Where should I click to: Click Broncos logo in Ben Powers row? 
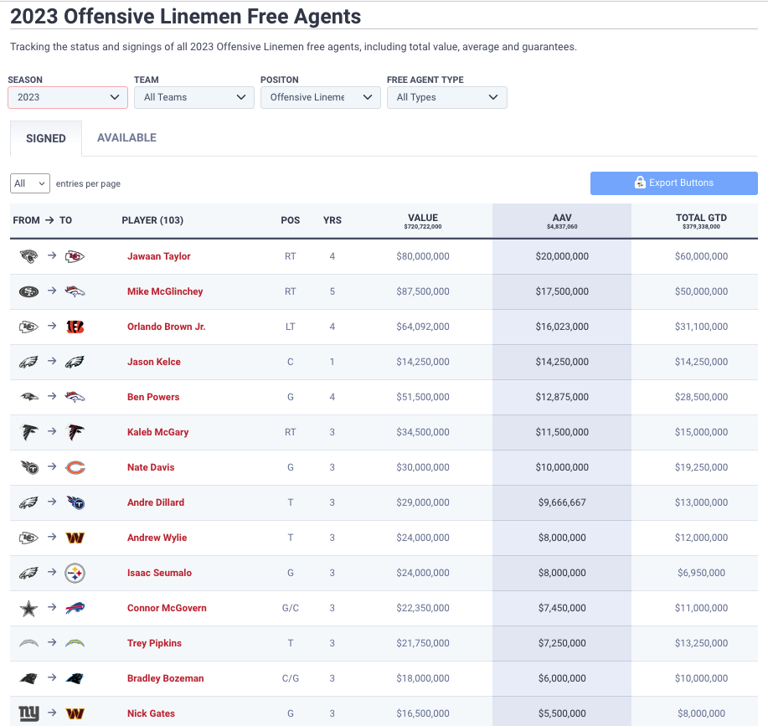75,397
